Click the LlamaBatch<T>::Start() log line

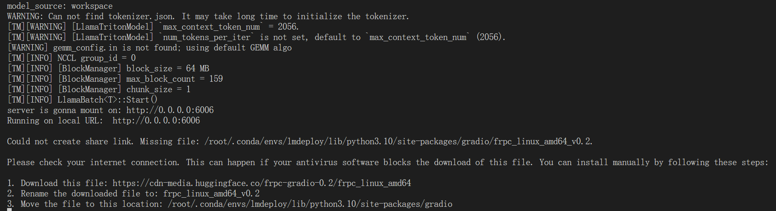coord(82,100)
